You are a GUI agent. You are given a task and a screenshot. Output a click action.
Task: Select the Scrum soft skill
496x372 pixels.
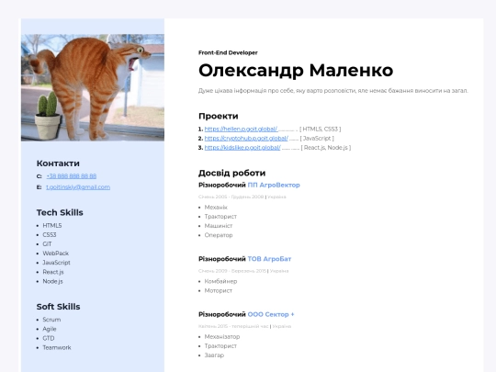pyautogui.click(x=51, y=320)
